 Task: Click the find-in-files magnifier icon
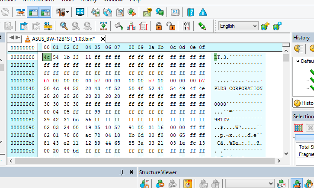pos(95,12)
